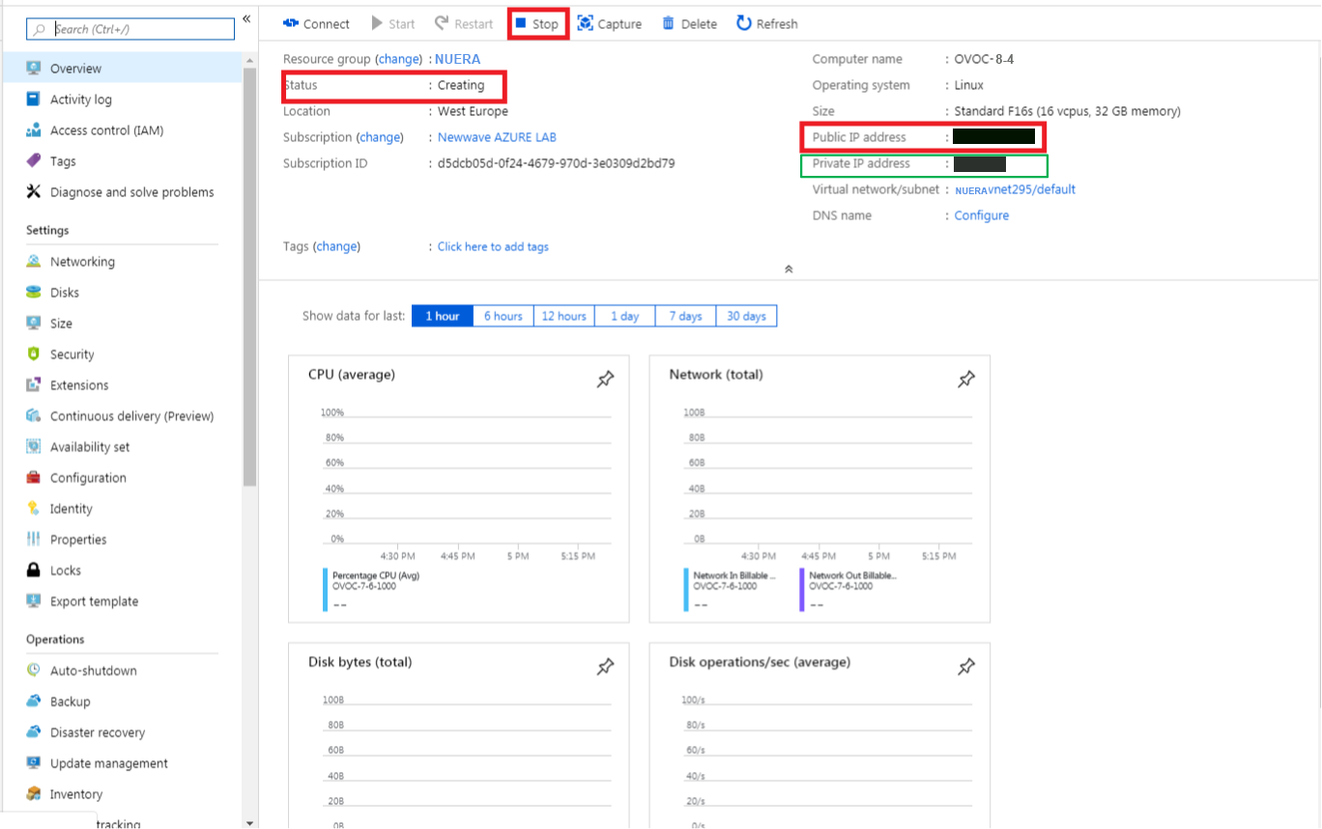Click the Capture icon in the toolbar

[x=585, y=23]
